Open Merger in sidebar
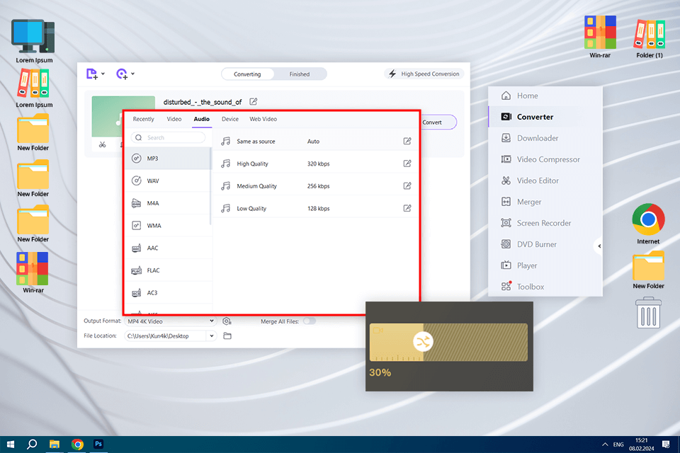Image resolution: width=680 pixels, height=453 pixels. (545, 202)
